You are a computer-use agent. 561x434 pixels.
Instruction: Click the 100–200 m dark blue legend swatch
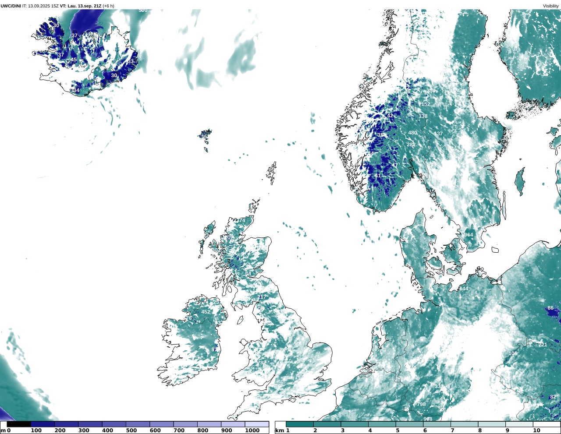tap(43, 424)
